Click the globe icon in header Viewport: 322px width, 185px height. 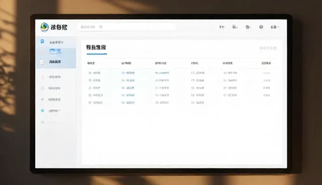(x=261, y=27)
